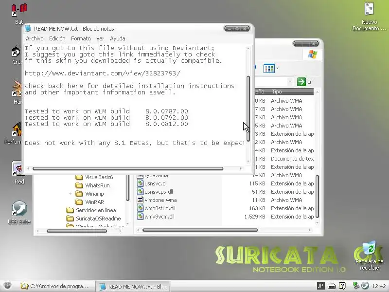Click the Notepad horizontal scrollbar thumb
Image resolution: width=389 pixels, height=292 pixels.
128,168
